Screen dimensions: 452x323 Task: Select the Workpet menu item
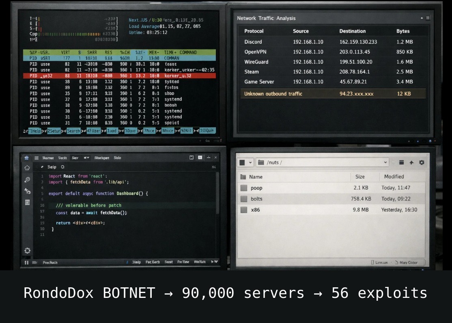(x=102, y=158)
